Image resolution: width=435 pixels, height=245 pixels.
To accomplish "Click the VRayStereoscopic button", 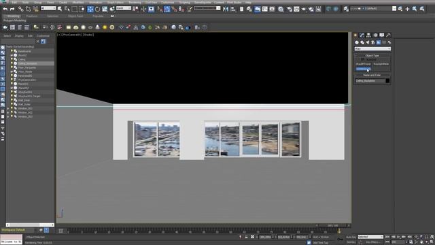I will (x=364, y=69).
